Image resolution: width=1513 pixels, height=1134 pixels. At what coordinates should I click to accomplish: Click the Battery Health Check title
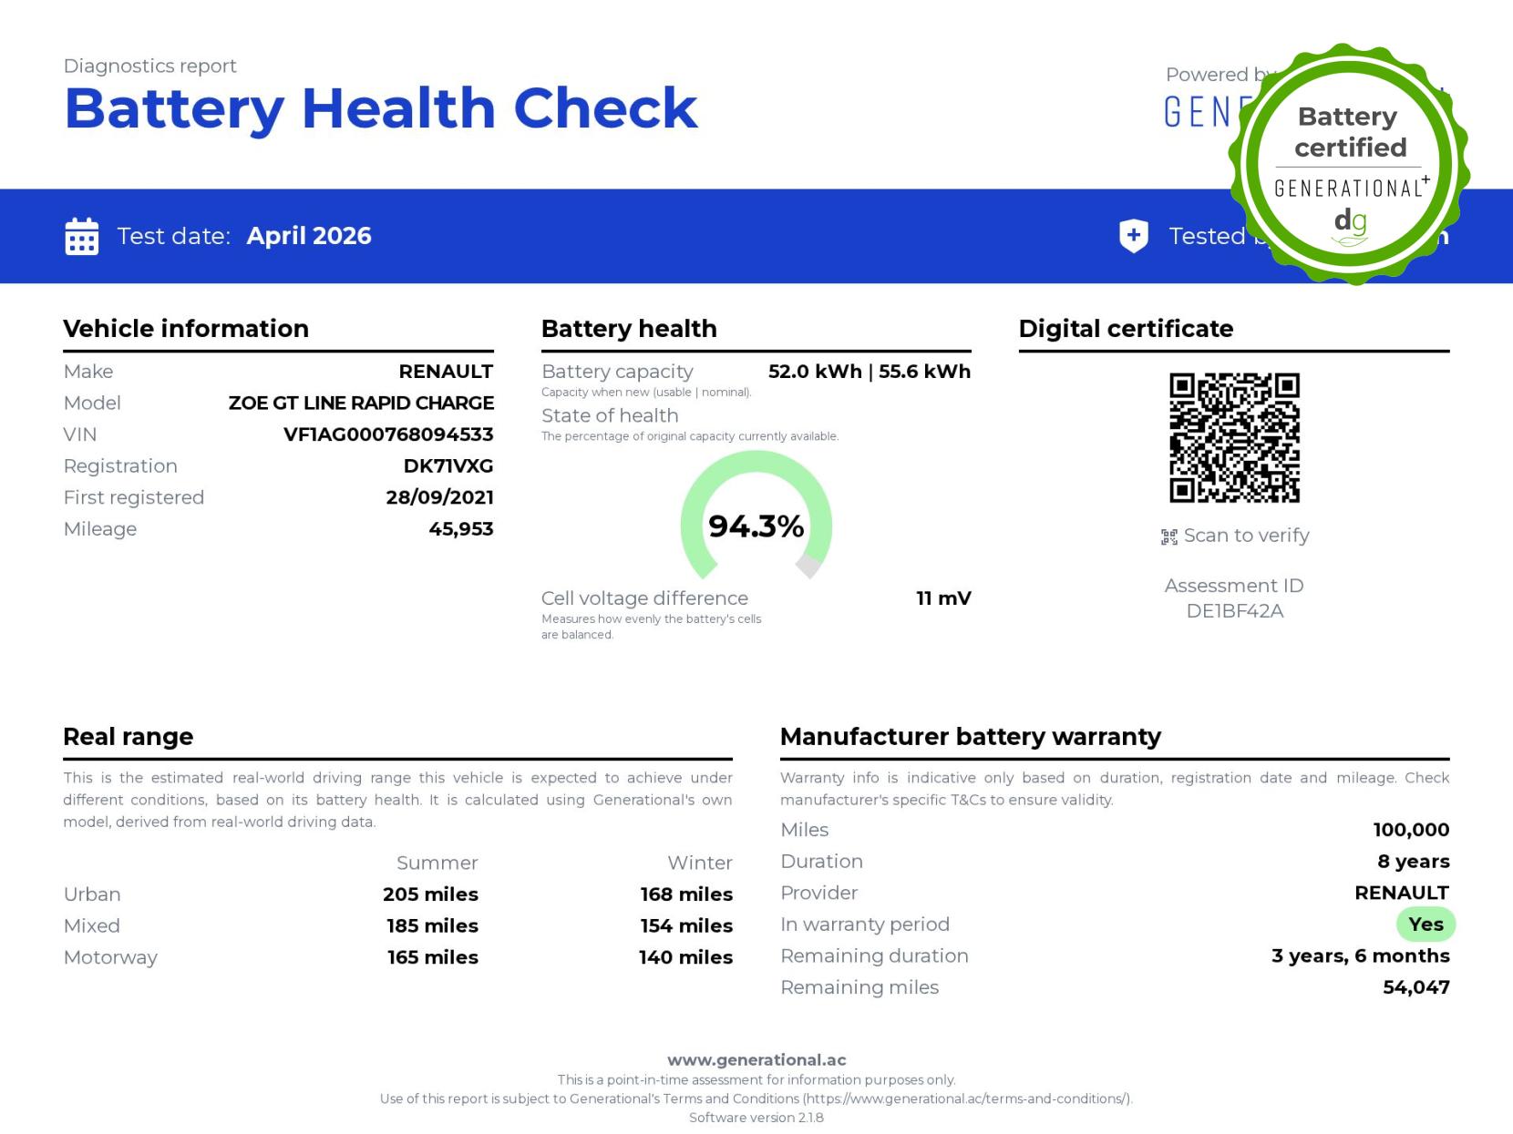pyautogui.click(x=380, y=108)
